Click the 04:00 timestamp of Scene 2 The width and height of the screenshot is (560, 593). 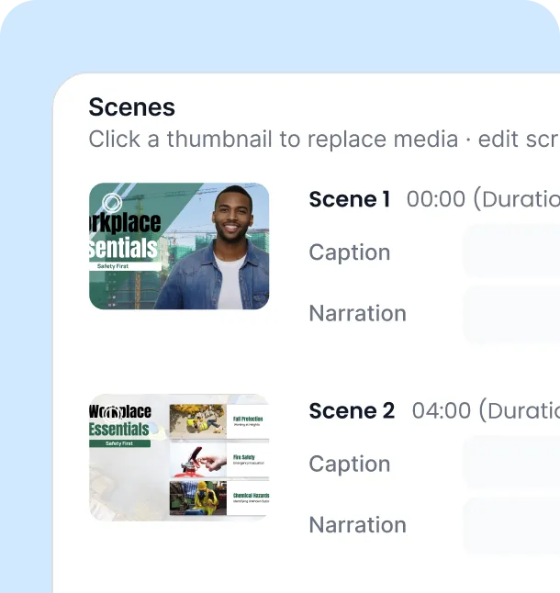click(x=442, y=410)
